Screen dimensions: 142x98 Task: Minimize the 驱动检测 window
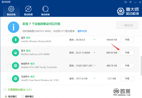pyautogui.click(x=135, y=3)
